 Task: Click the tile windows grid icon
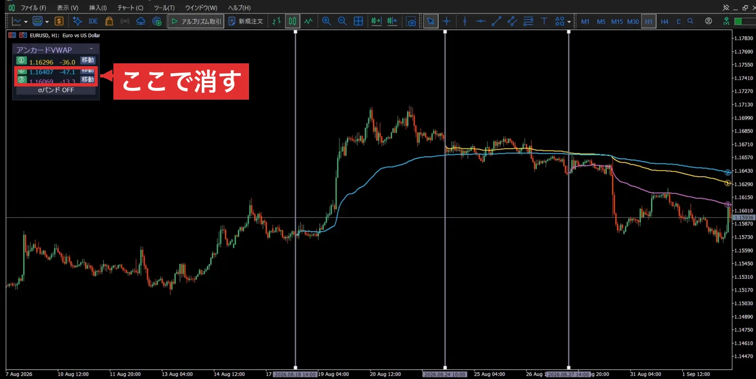click(x=359, y=21)
